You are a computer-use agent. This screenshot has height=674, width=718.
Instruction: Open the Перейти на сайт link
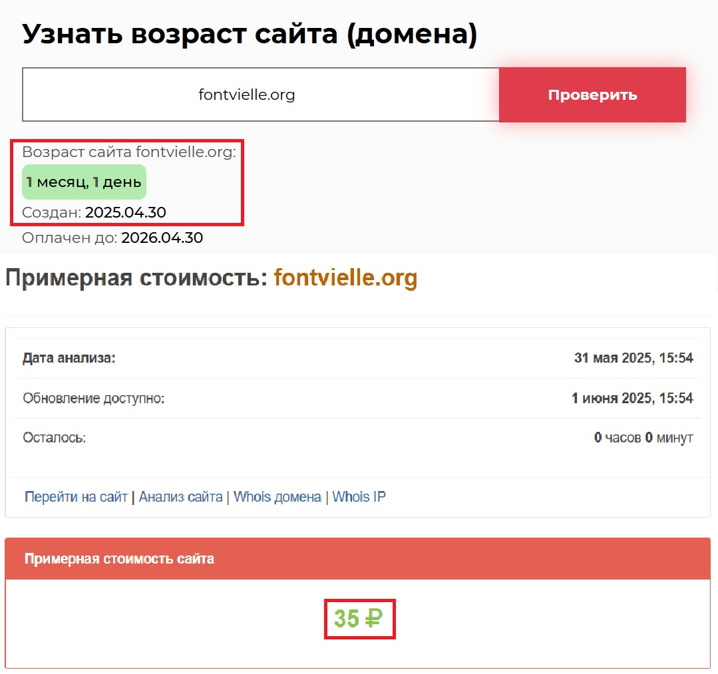click(x=76, y=497)
